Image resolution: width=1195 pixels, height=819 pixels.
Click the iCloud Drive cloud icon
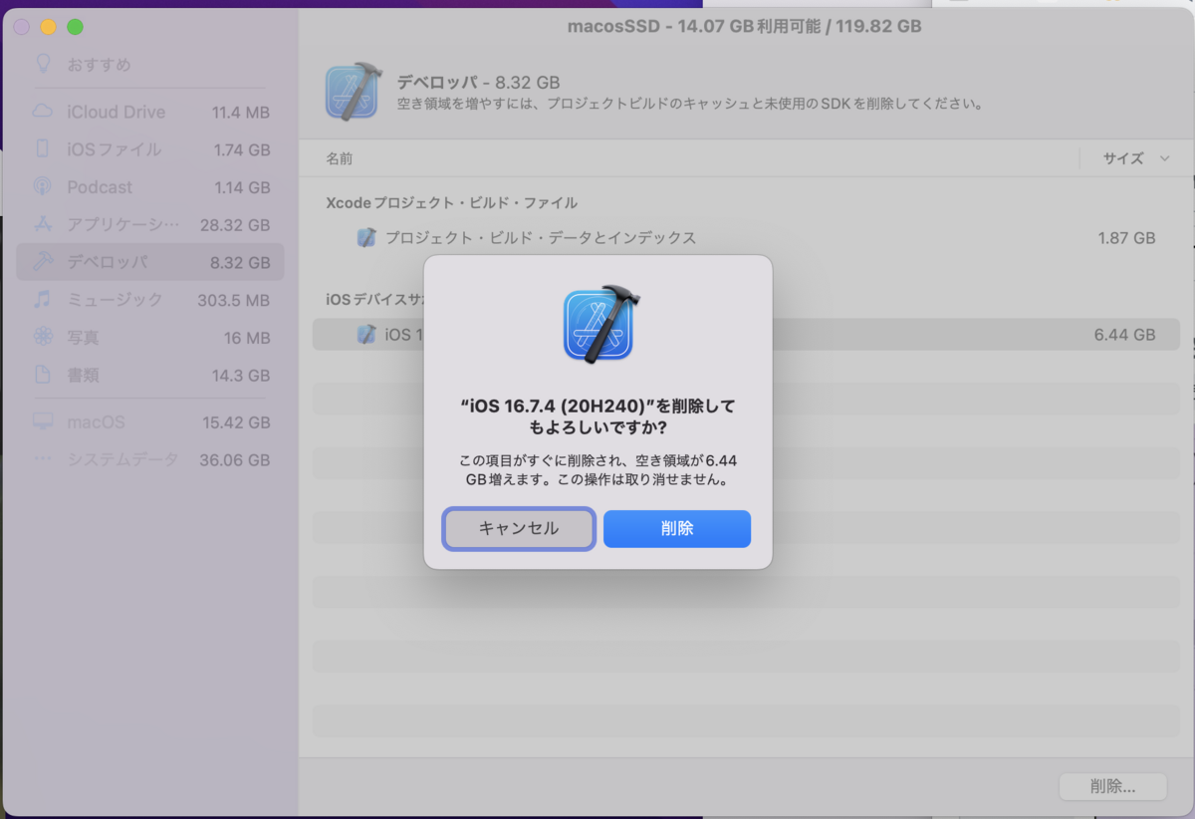(43, 112)
